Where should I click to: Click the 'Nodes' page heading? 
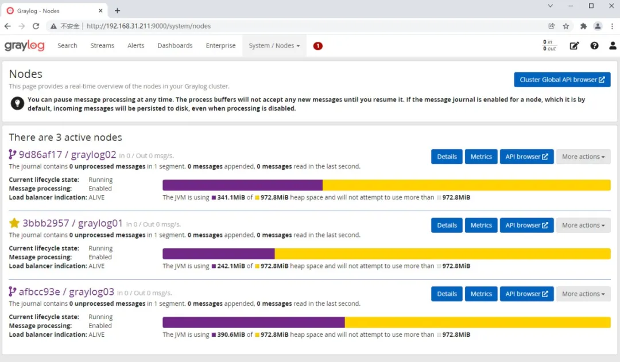[26, 74]
